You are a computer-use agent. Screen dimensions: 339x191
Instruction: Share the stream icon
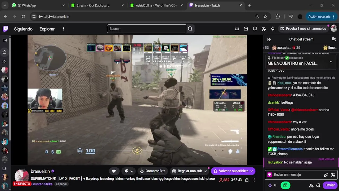coord(247,180)
